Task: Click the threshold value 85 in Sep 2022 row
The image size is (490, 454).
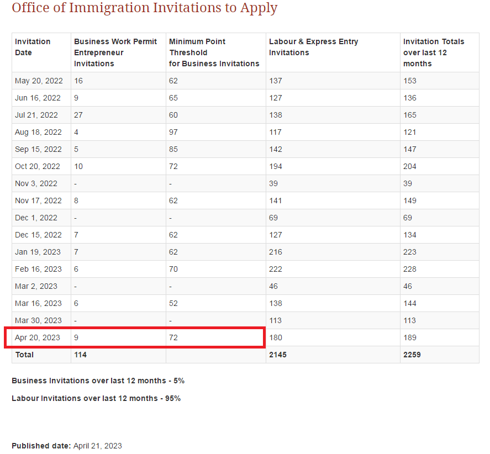Action: tap(173, 149)
